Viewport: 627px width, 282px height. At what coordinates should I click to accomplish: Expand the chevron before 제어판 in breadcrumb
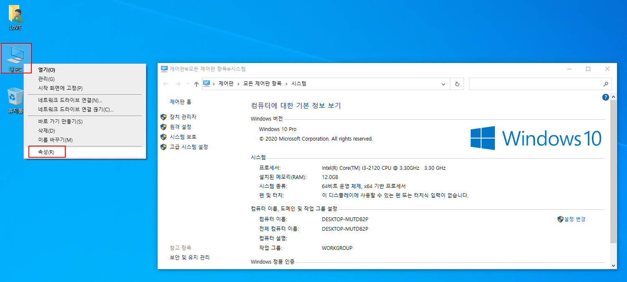(x=214, y=84)
